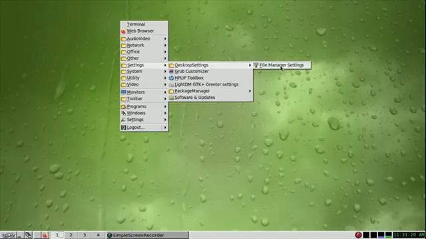This screenshot has height=239, width=426.
Task: Expand the Utility submenu arrow
Action: [x=165, y=78]
